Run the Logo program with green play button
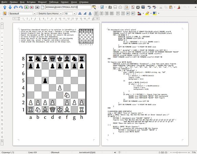 (x=26, y=7)
